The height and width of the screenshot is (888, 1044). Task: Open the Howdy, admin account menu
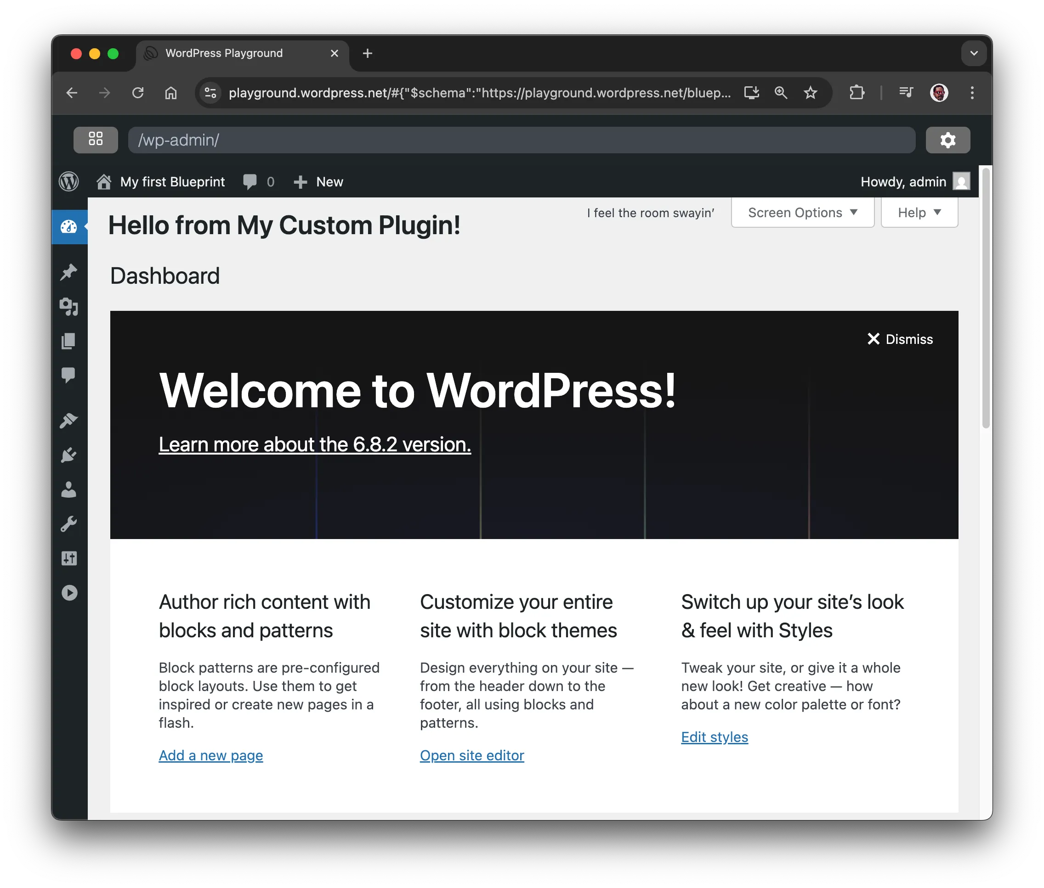914,181
